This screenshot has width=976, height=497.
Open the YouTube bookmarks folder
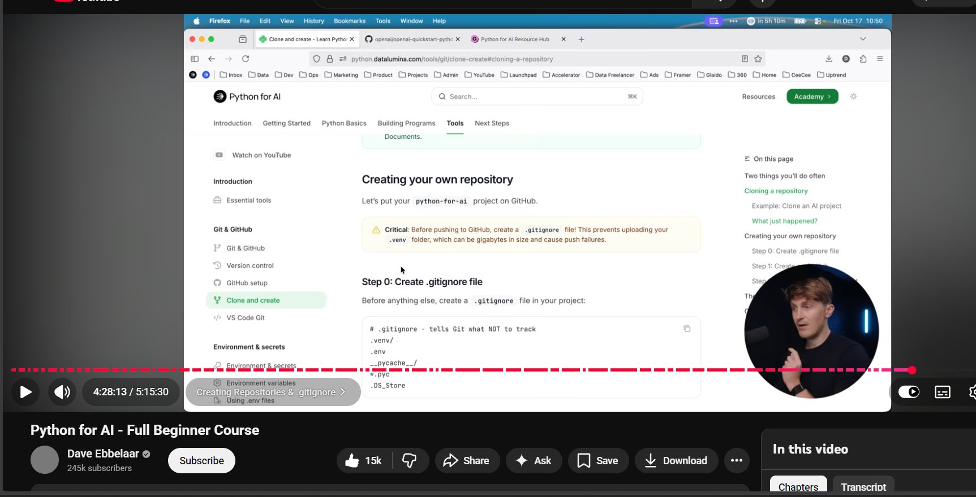480,75
